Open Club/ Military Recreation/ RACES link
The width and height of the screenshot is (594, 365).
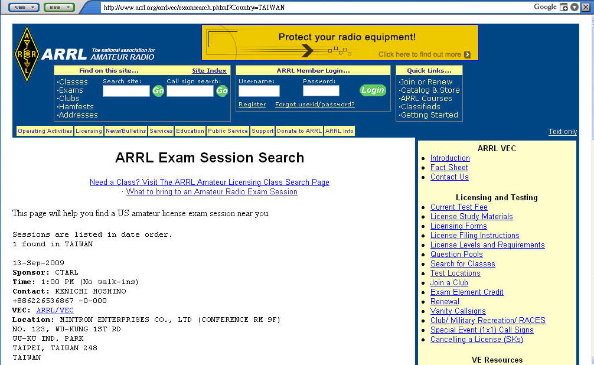click(x=488, y=321)
